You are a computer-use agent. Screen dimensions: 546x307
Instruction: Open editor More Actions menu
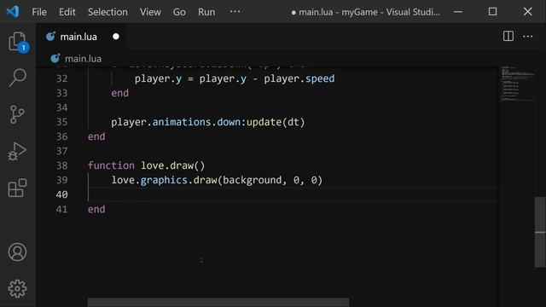coord(527,36)
